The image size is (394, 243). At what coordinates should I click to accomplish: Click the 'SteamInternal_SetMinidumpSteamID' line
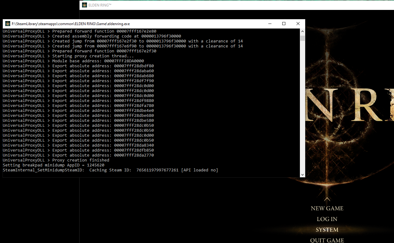click(x=110, y=170)
